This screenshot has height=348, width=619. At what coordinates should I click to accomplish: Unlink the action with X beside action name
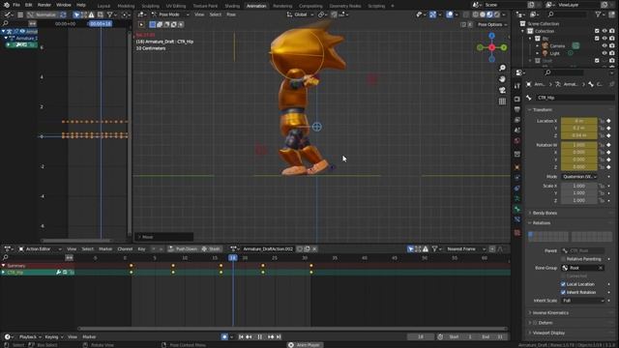[x=314, y=249]
